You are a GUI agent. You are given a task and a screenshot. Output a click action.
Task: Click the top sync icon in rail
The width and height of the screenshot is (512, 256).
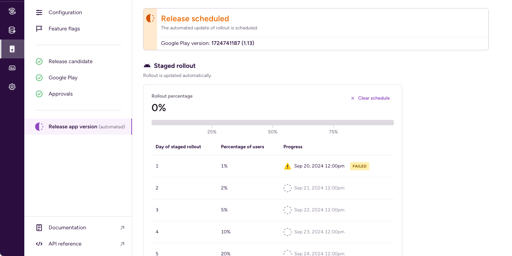(x=12, y=11)
